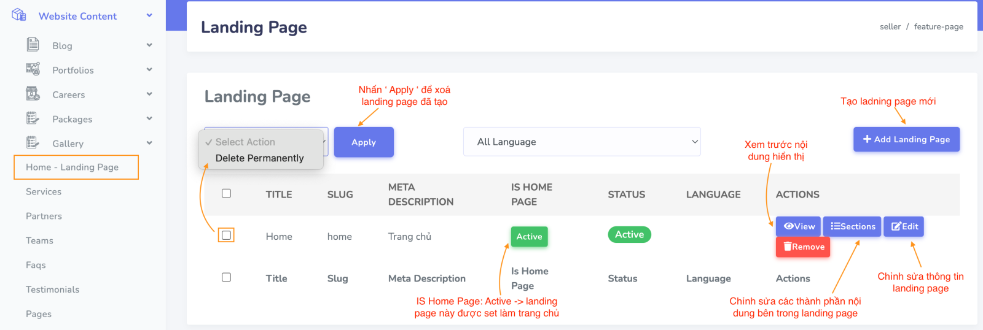Click the Portfolios icon in sidebar

click(33, 69)
